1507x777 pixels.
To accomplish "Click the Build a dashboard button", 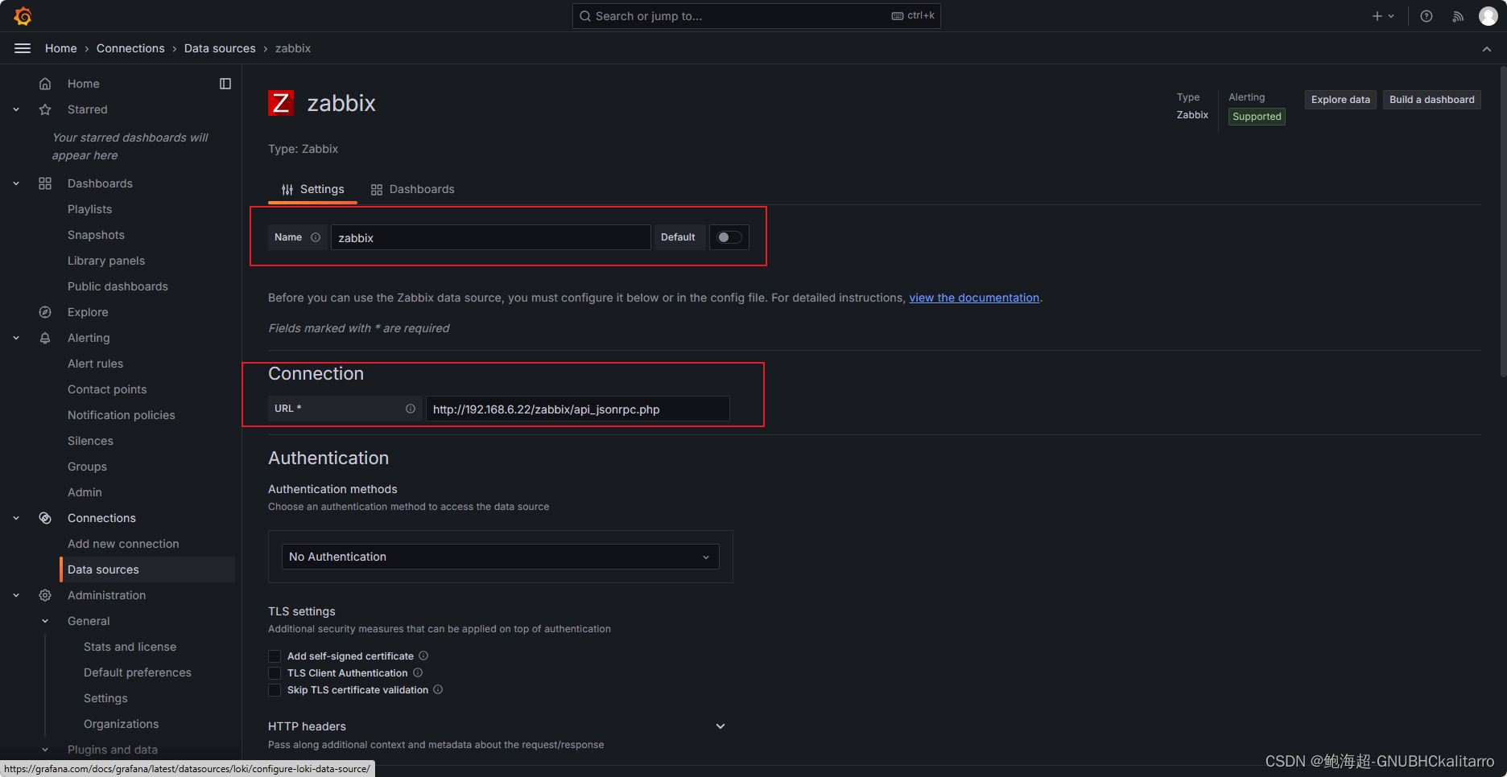I will click(1432, 100).
